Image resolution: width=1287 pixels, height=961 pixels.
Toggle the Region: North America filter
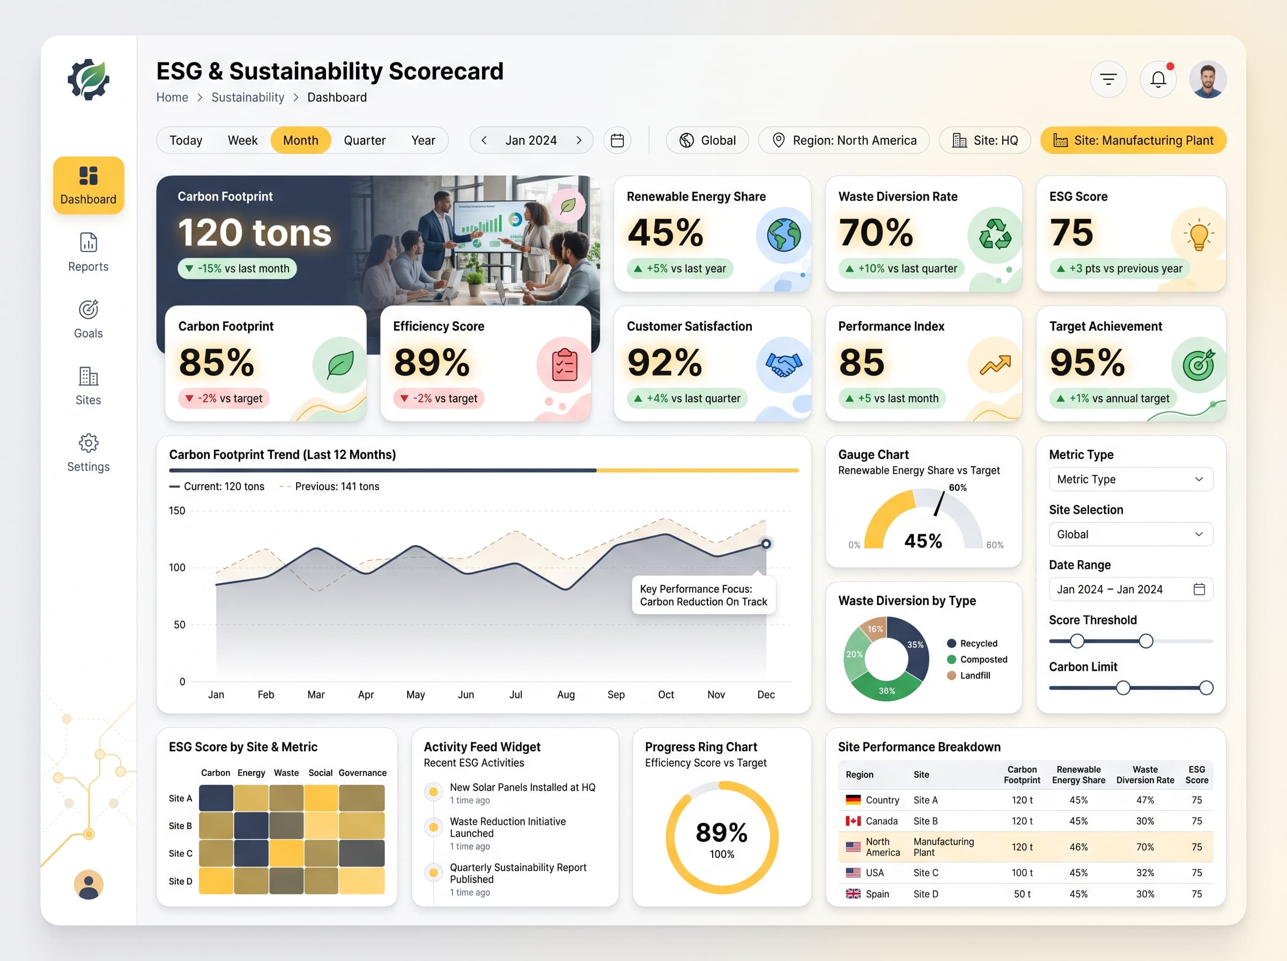pos(844,140)
